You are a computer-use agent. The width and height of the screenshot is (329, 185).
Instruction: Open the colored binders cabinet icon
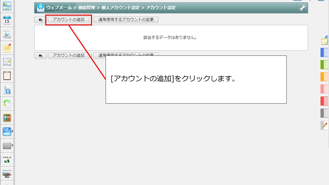tap(7, 118)
